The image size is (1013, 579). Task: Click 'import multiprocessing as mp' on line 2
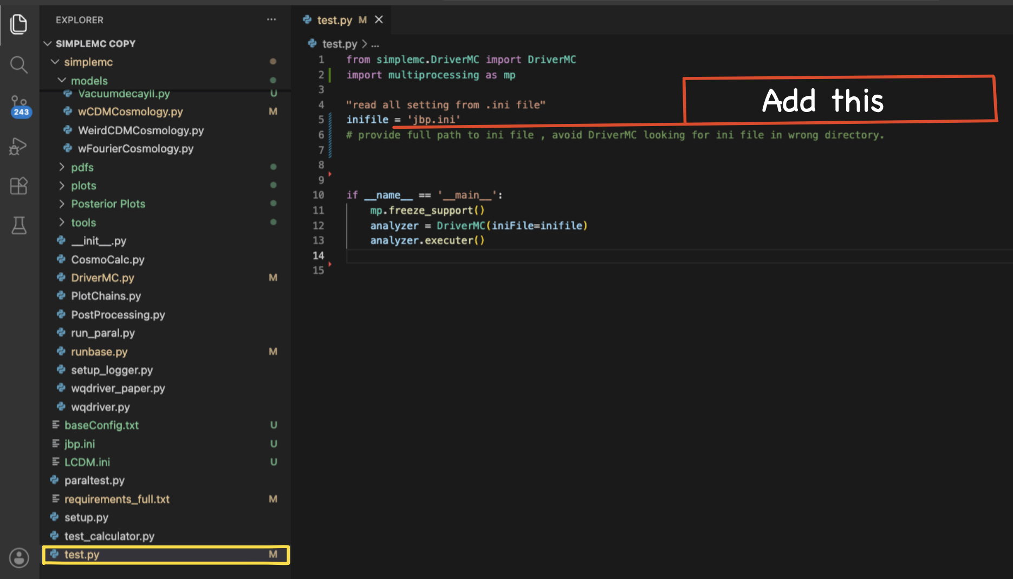(x=431, y=75)
